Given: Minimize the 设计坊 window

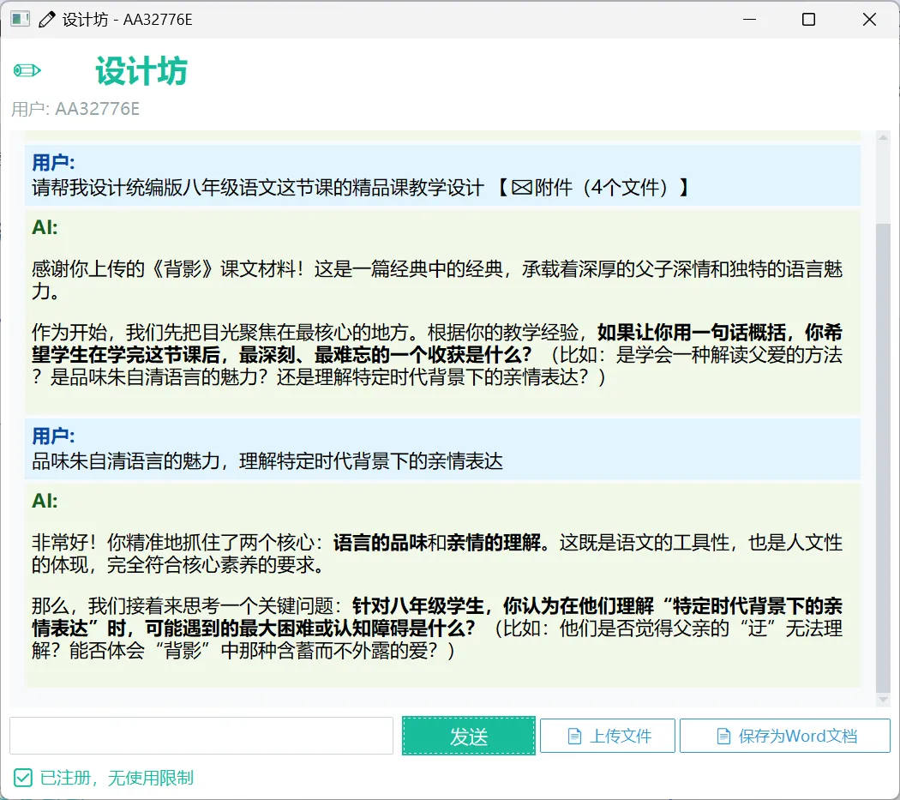Looking at the screenshot, I should coord(750,20).
